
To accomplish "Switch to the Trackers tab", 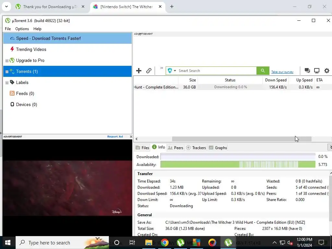I will (196, 148).
